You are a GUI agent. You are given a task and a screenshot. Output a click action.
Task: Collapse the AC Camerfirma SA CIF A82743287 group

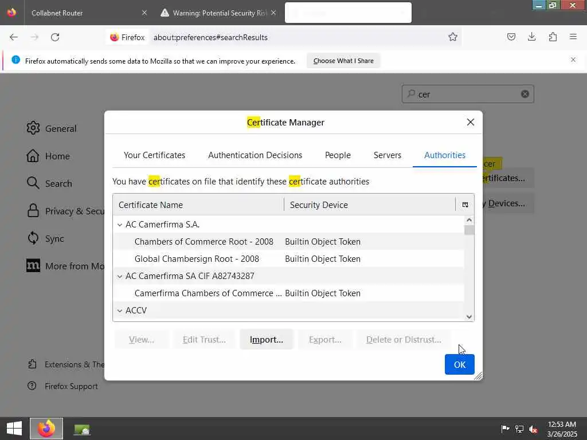tap(120, 276)
